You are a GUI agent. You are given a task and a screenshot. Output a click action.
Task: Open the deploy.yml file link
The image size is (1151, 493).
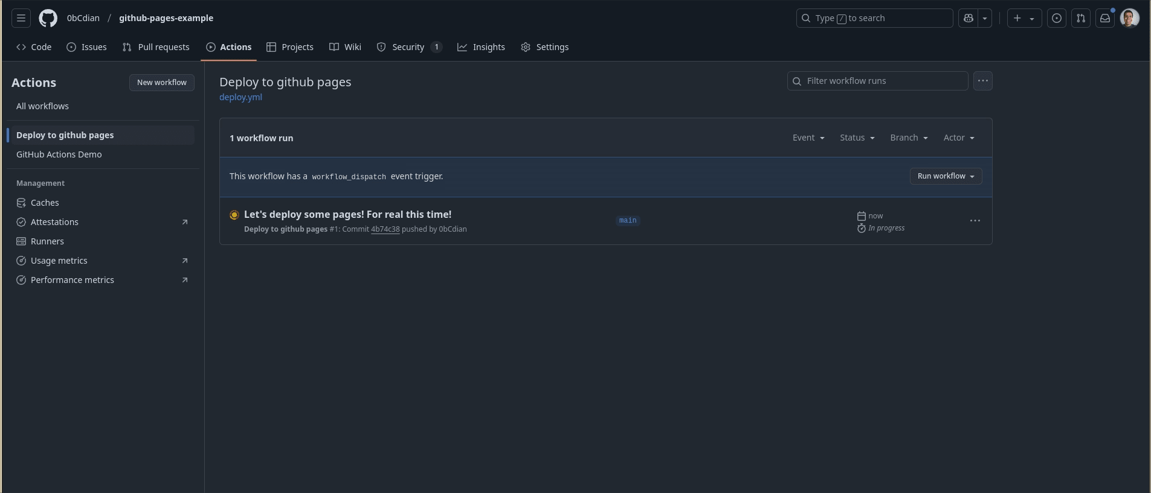240,97
